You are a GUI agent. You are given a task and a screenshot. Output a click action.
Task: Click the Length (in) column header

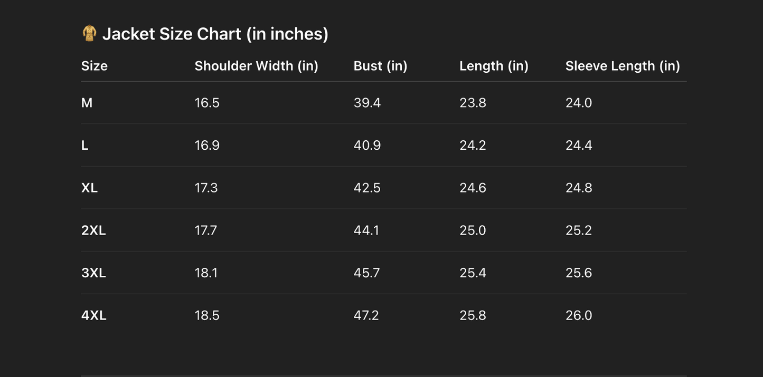(494, 66)
